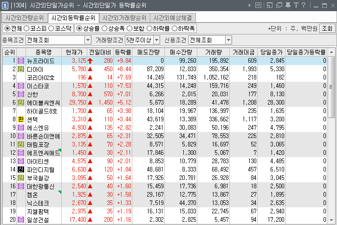The image size is (337, 225).
Task: Click the 1,052,162 volume value
Action: tap(216, 77)
